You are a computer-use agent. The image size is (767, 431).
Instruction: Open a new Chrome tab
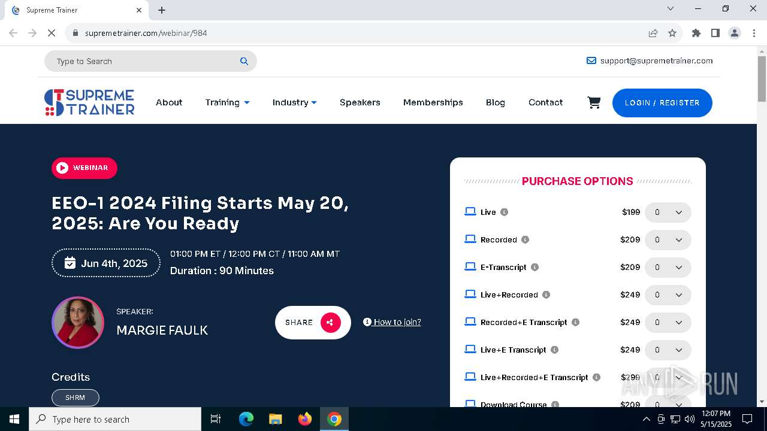(162, 10)
